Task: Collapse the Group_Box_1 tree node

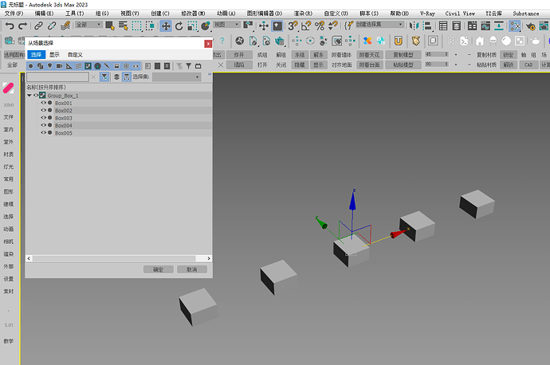Action: pos(29,96)
